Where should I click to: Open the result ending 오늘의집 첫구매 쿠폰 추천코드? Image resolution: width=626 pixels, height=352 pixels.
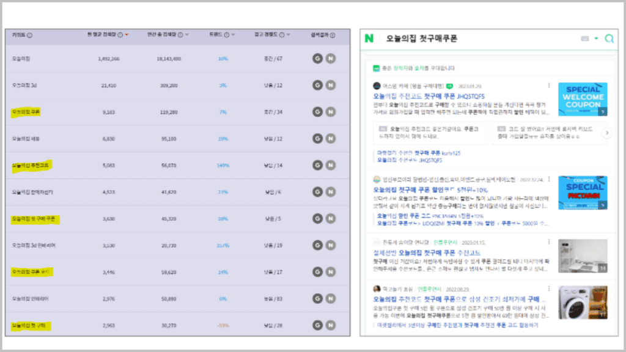(427, 252)
